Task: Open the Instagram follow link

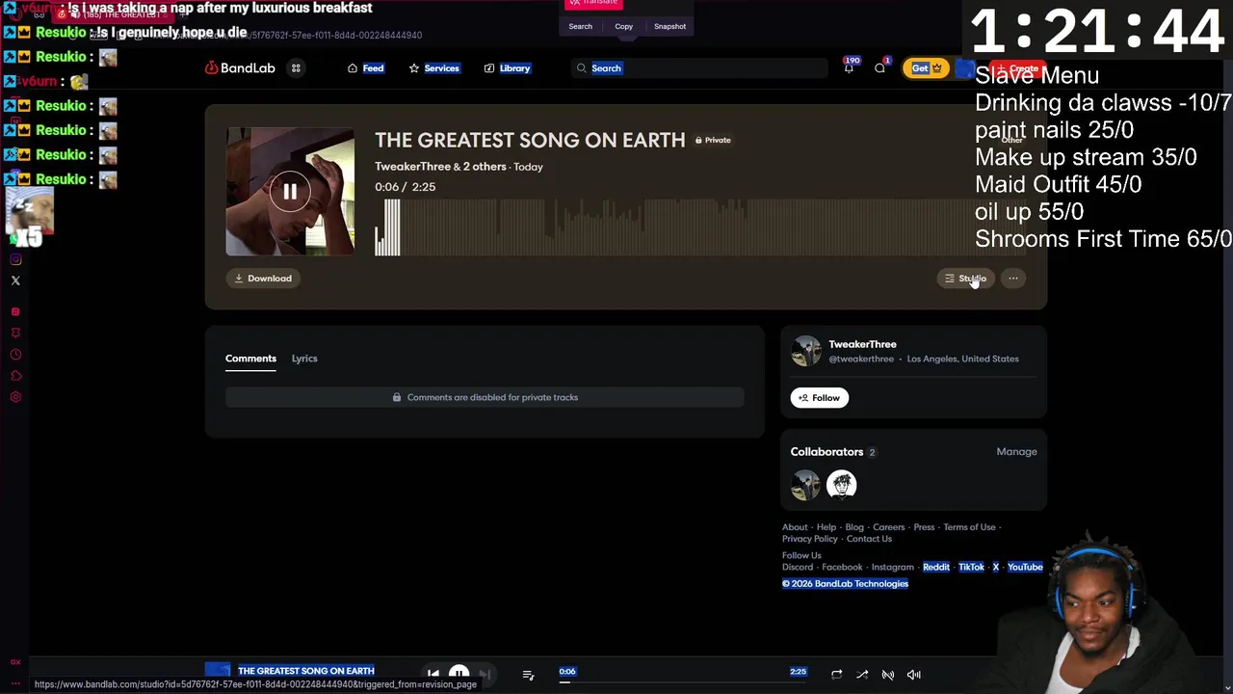Action: [892, 568]
